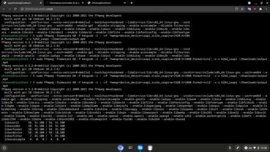Image resolution: width=270 pixels, height=152 pixels.
Task: Open the Files app on the shelf
Action: [140, 148]
